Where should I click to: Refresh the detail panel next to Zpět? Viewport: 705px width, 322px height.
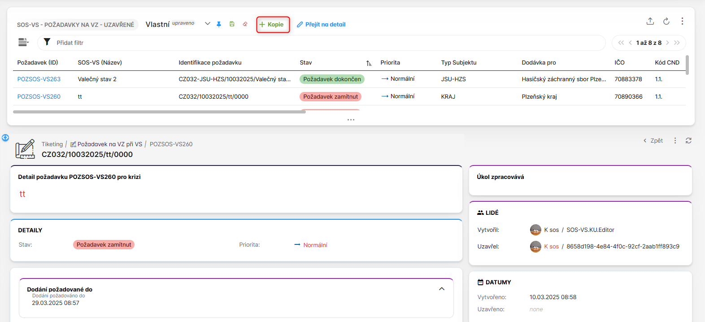[x=688, y=140]
